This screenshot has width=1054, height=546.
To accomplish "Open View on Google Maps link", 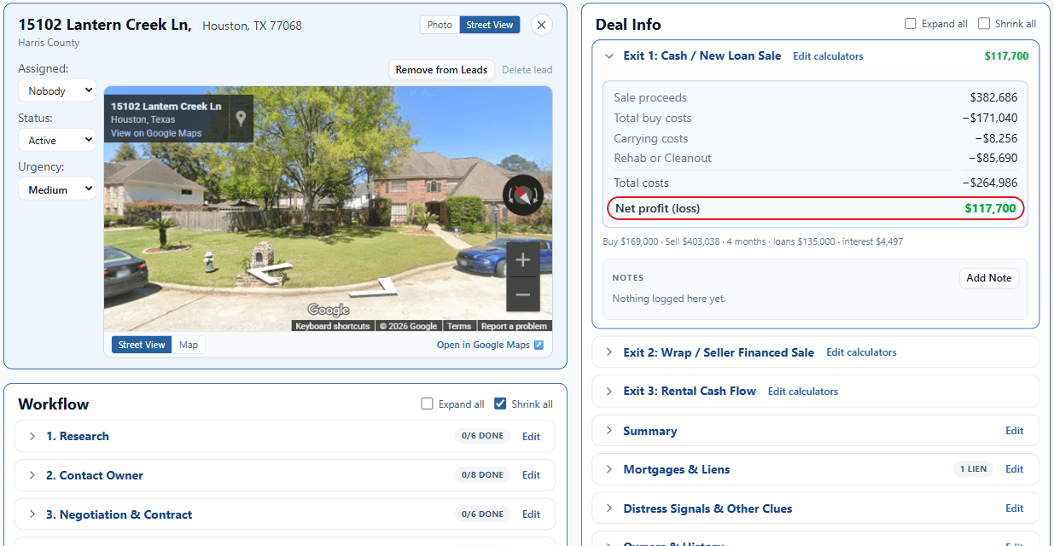I will coord(156,133).
